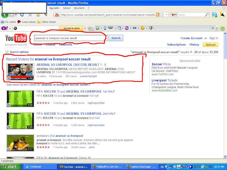Open the dropdown next to Yahoo! logo
The image size is (227, 170).
[x=10, y=28]
